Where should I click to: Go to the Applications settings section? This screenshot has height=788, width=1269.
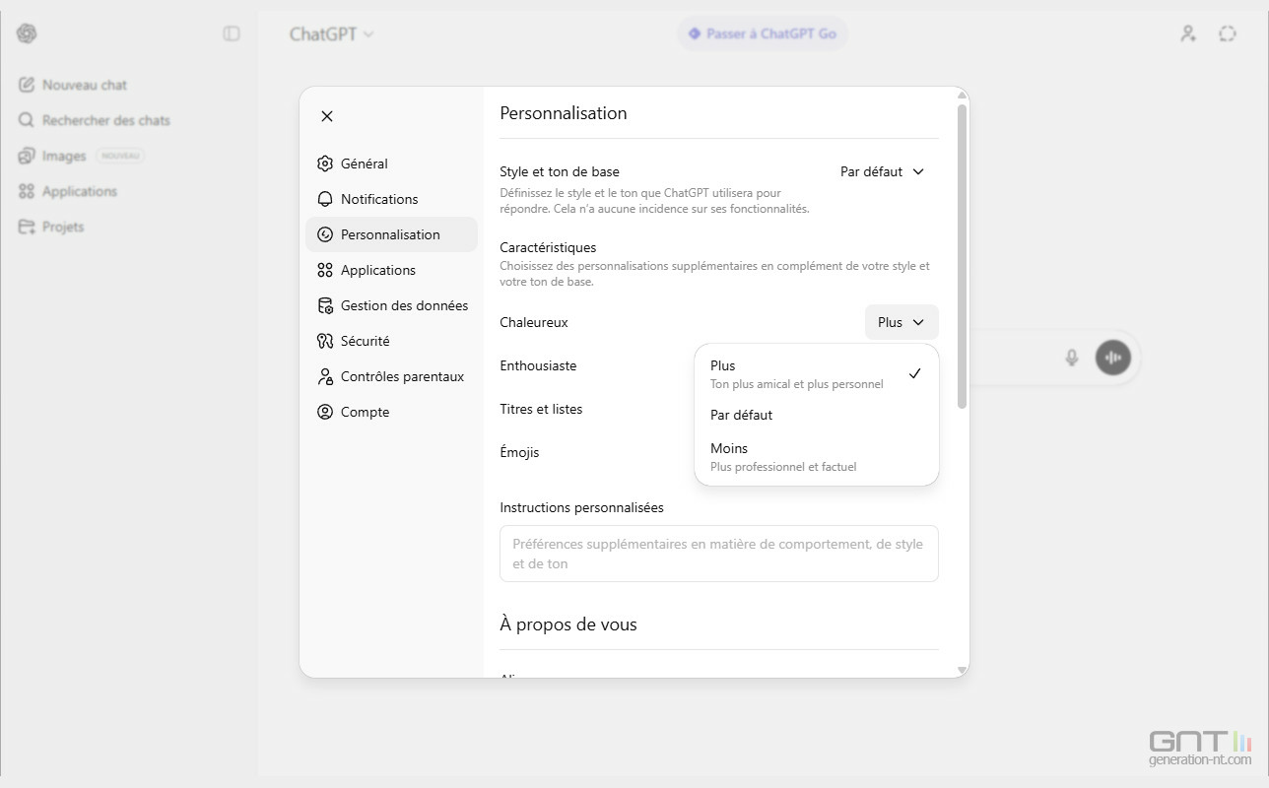(x=377, y=270)
